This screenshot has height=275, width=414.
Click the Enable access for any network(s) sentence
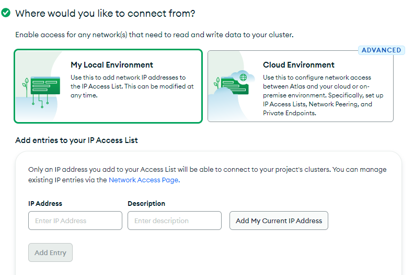coord(154,35)
